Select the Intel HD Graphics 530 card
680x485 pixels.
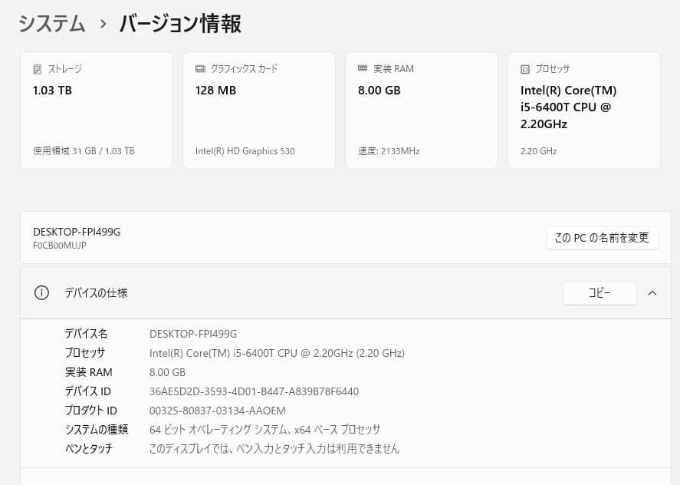click(259, 110)
